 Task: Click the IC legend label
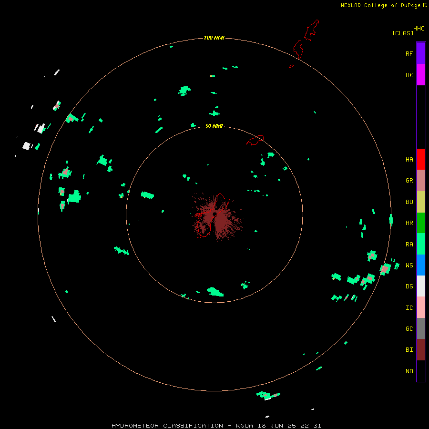pyautogui.click(x=409, y=308)
